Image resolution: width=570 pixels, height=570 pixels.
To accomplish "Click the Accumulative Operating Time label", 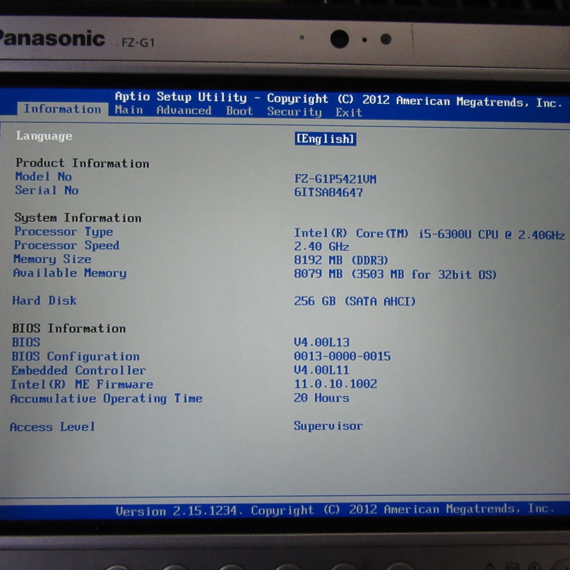I will pos(106,399).
